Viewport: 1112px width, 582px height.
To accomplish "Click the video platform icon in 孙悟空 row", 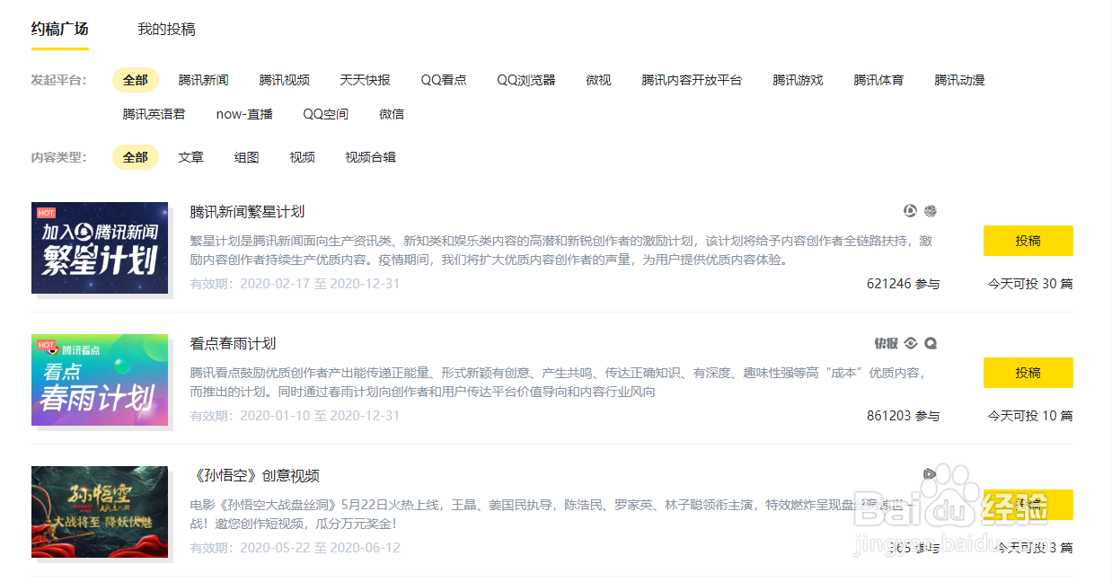I will click(930, 474).
